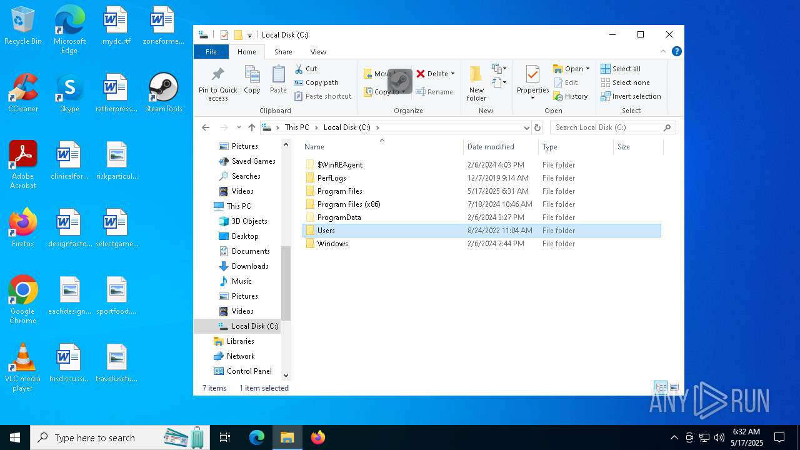Open the File menu tab
Viewport: 800px width, 450px height.
coord(211,52)
